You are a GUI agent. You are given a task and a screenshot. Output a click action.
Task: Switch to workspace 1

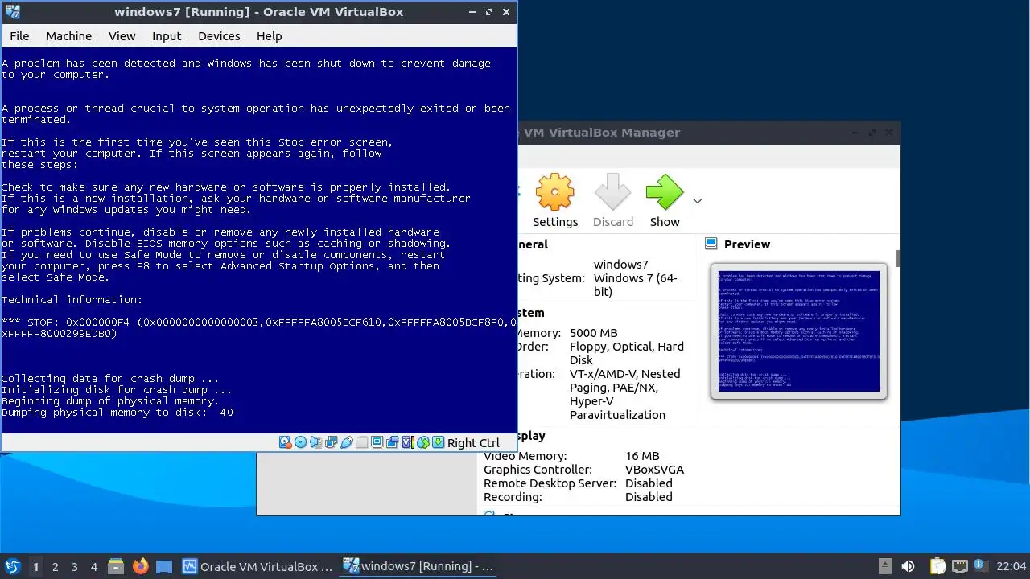point(35,566)
